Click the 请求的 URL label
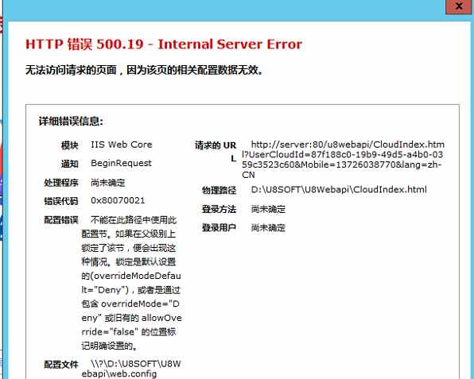Image resolution: width=474 pixels, height=379 pixels. 216,152
